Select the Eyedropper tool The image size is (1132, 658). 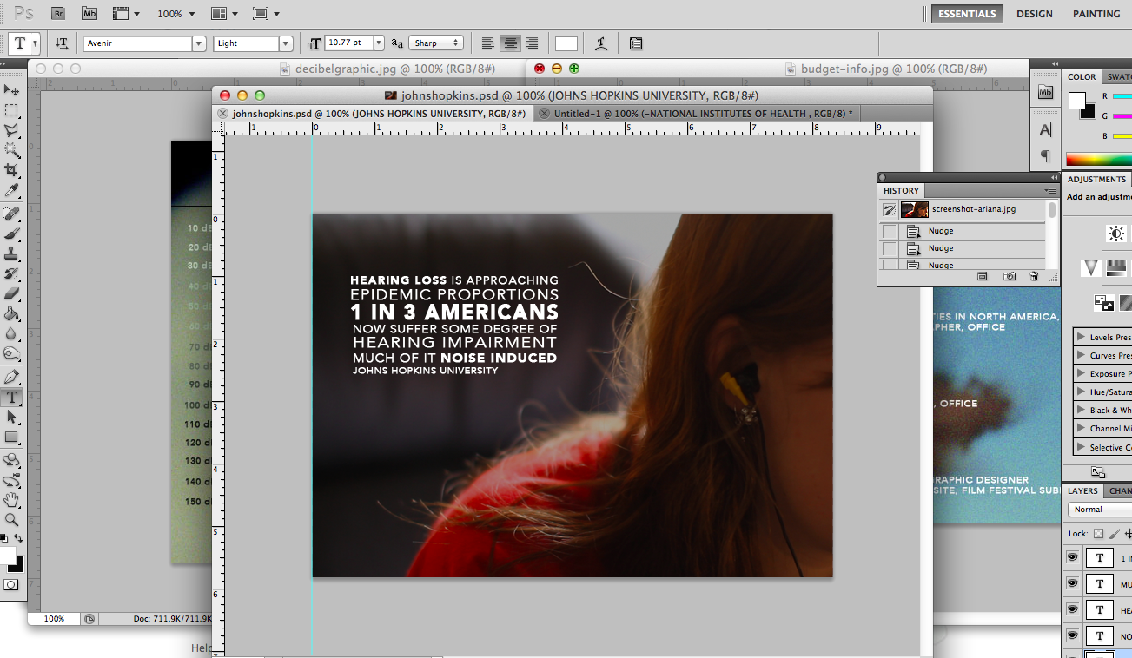(12, 190)
